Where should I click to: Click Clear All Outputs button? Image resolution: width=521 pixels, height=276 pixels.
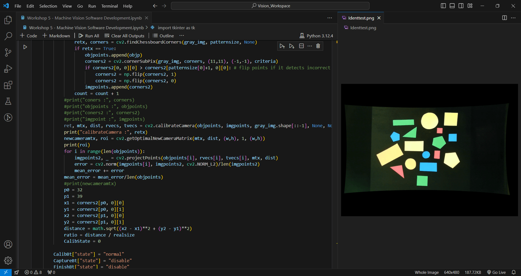(x=125, y=35)
